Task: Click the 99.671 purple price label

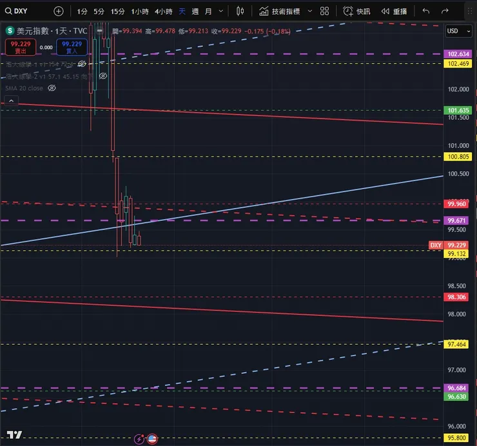Action: (456, 220)
